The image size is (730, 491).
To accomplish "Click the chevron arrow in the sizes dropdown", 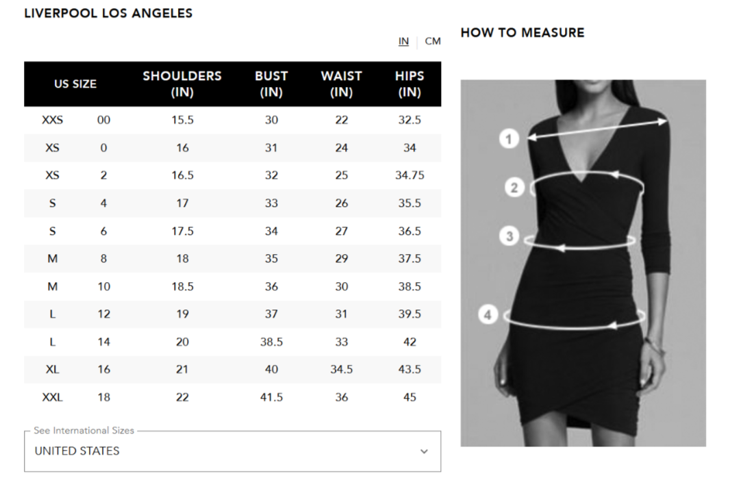I will [424, 451].
